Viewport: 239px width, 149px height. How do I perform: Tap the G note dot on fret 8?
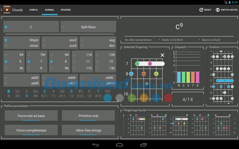click(156, 74)
